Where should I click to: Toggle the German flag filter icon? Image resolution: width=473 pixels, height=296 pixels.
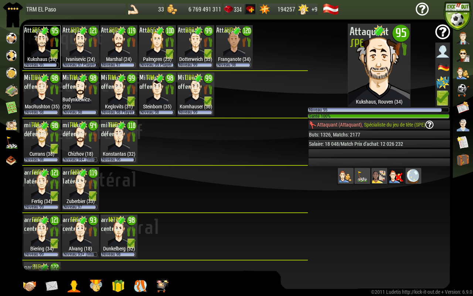[x=443, y=67]
